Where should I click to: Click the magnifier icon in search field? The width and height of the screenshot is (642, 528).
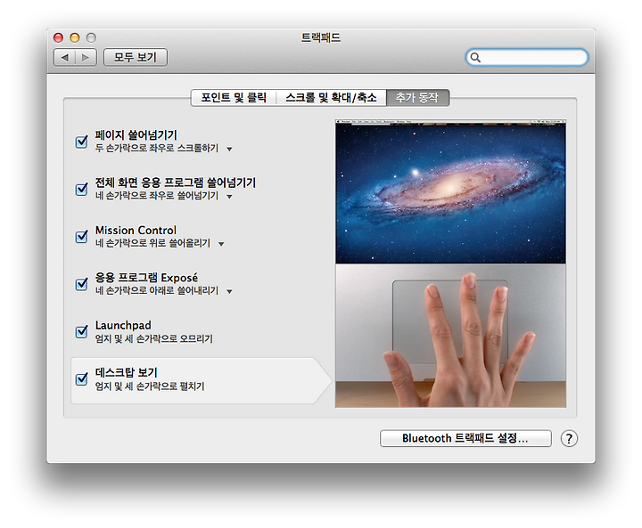tap(475, 58)
